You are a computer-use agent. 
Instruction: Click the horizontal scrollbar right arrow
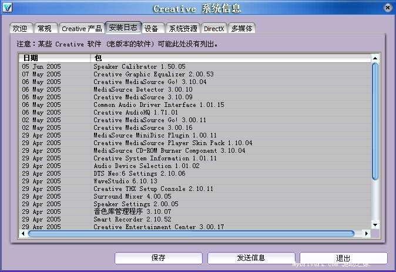pos(367,234)
